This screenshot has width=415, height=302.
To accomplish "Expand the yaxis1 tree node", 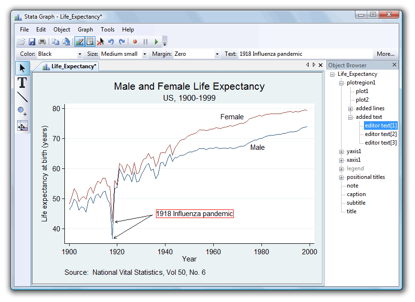I will pos(342,151).
